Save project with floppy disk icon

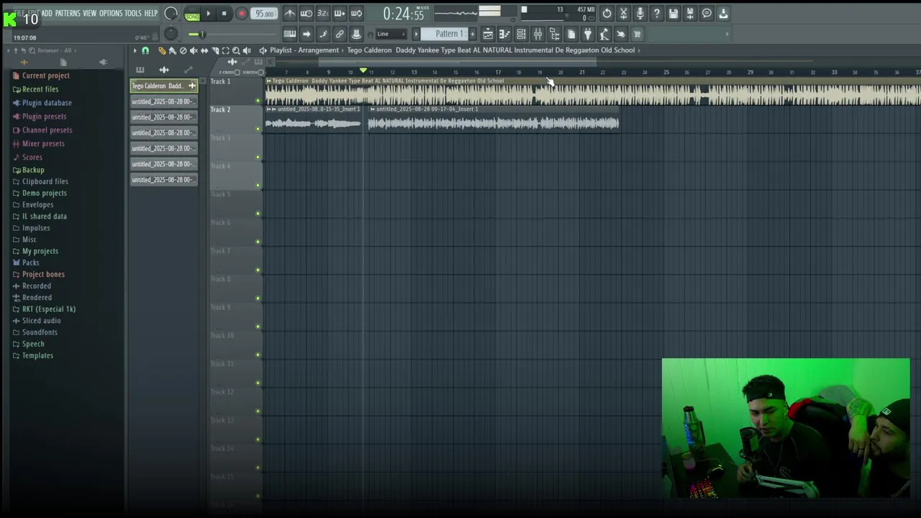(x=673, y=13)
